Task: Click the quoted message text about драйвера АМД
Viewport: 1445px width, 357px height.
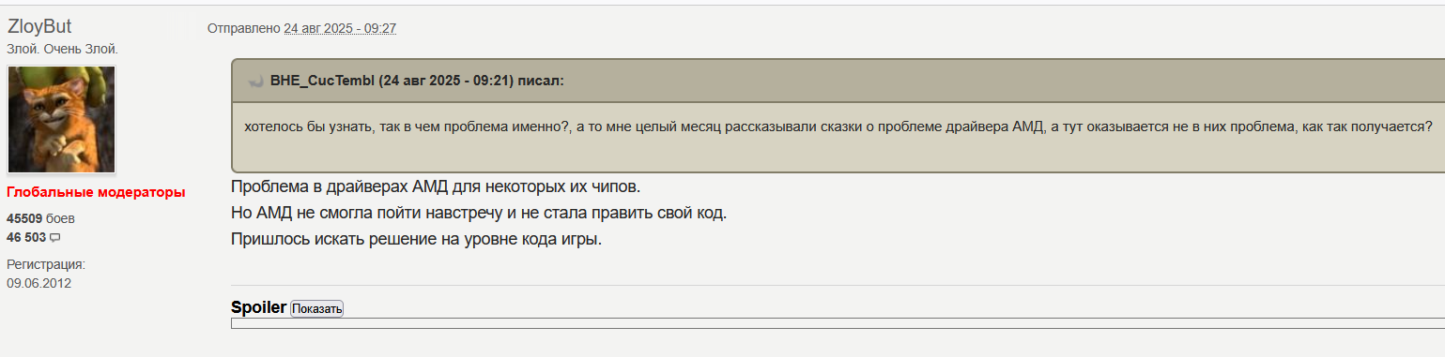Action: click(x=838, y=126)
